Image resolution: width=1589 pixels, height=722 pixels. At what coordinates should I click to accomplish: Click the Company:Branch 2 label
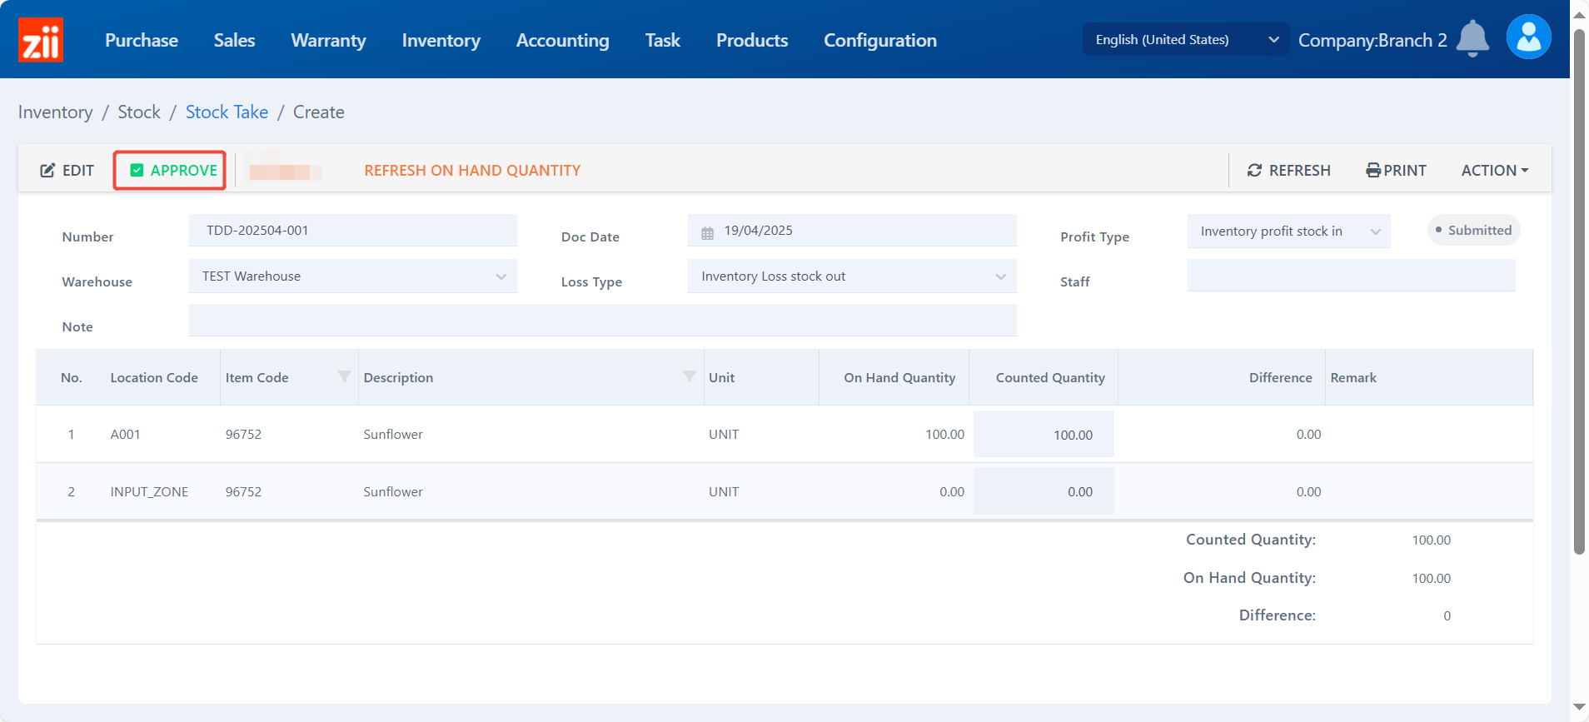[x=1372, y=40]
